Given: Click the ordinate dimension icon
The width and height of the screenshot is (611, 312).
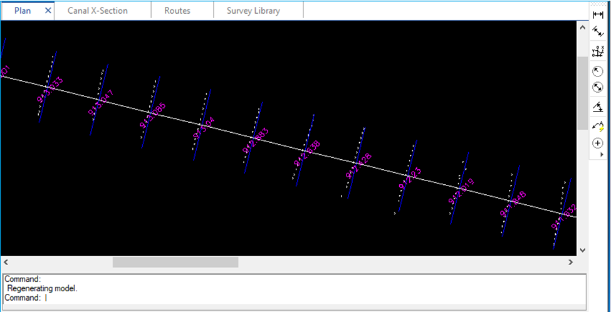Looking at the screenshot, I should [597, 51].
